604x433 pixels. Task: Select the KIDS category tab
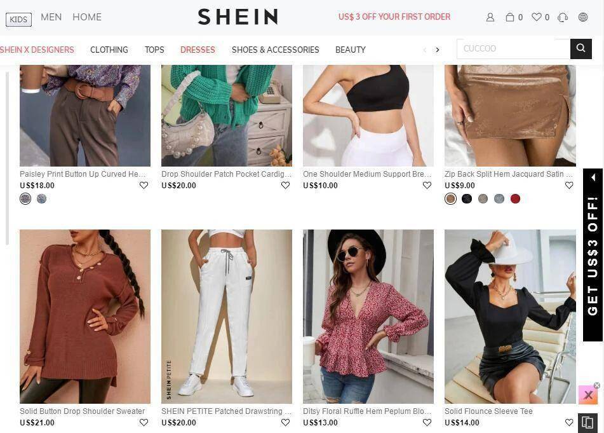tap(18, 19)
